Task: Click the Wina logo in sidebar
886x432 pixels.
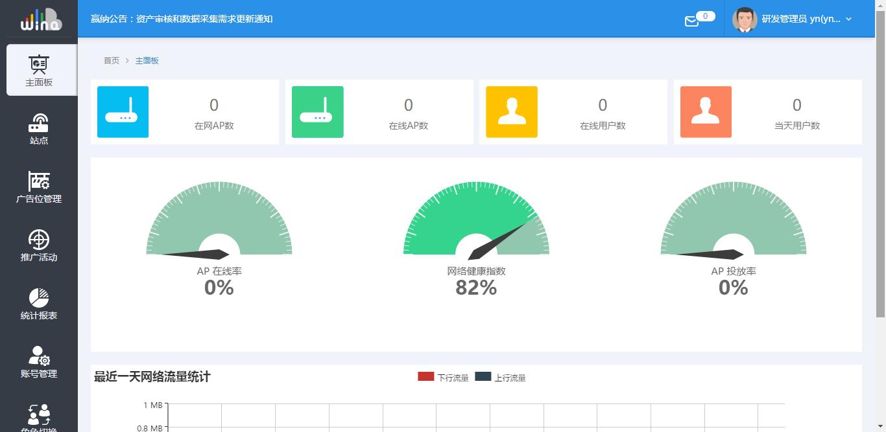Action: point(40,19)
